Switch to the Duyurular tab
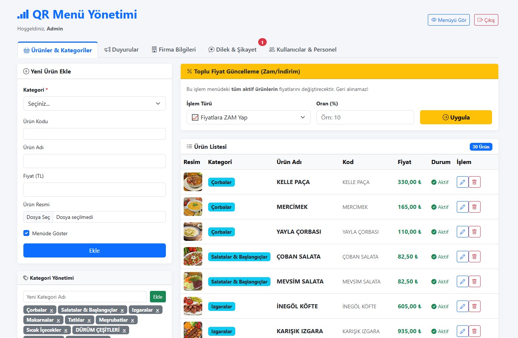Screen dimensions: 518x338 [x=121, y=50]
